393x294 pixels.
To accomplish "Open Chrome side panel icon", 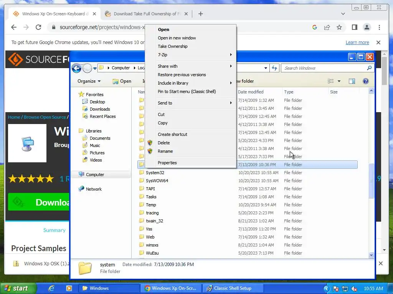I will tap(354, 27).
